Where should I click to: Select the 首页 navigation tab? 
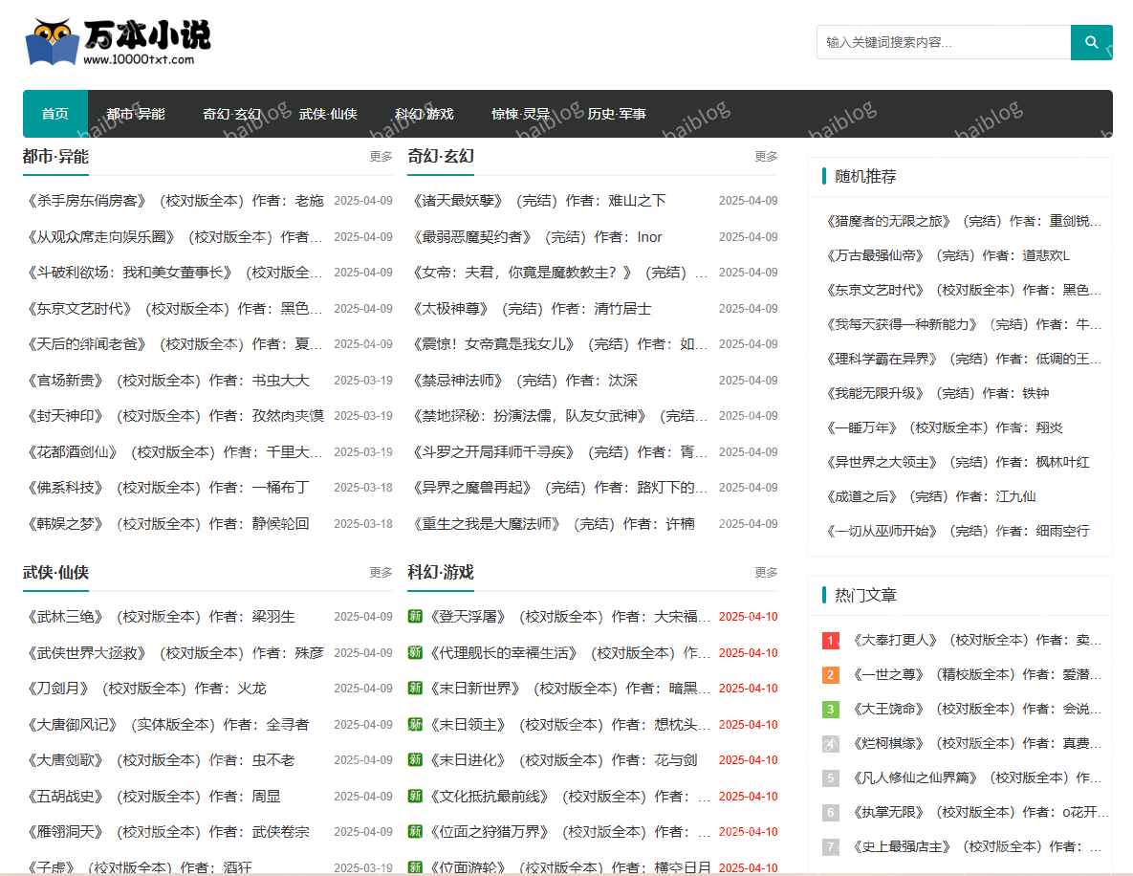tap(54, 113)
